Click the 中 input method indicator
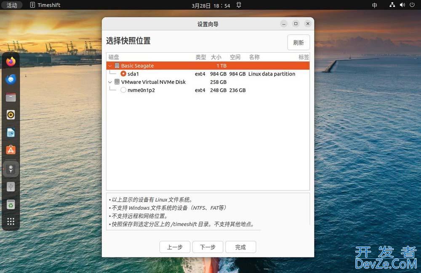The height and width of the screenshot is (273, 421). tap(375, 5)
